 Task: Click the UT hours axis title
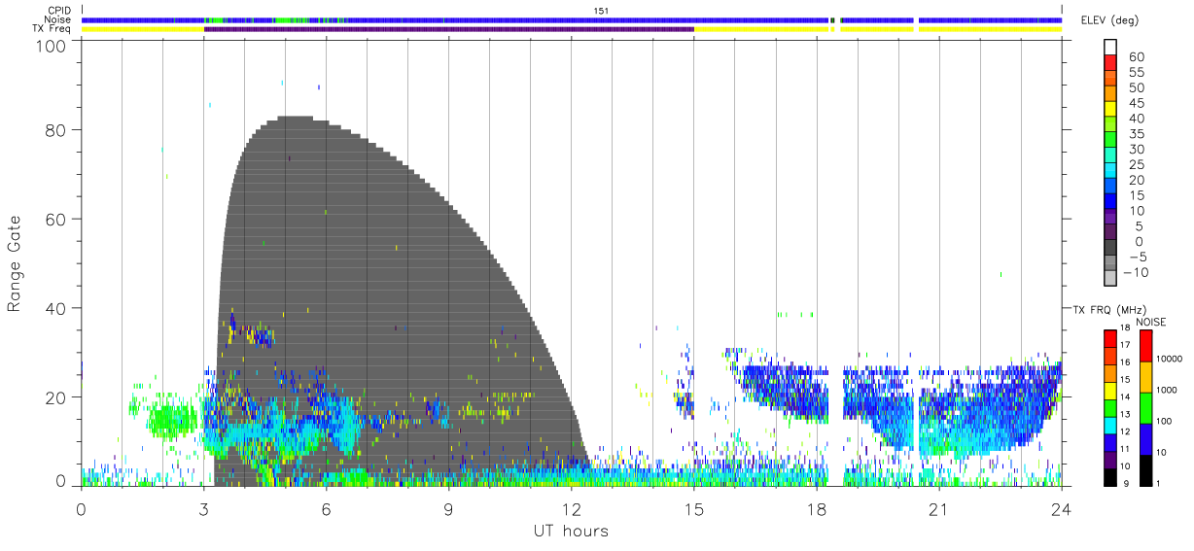570,531
